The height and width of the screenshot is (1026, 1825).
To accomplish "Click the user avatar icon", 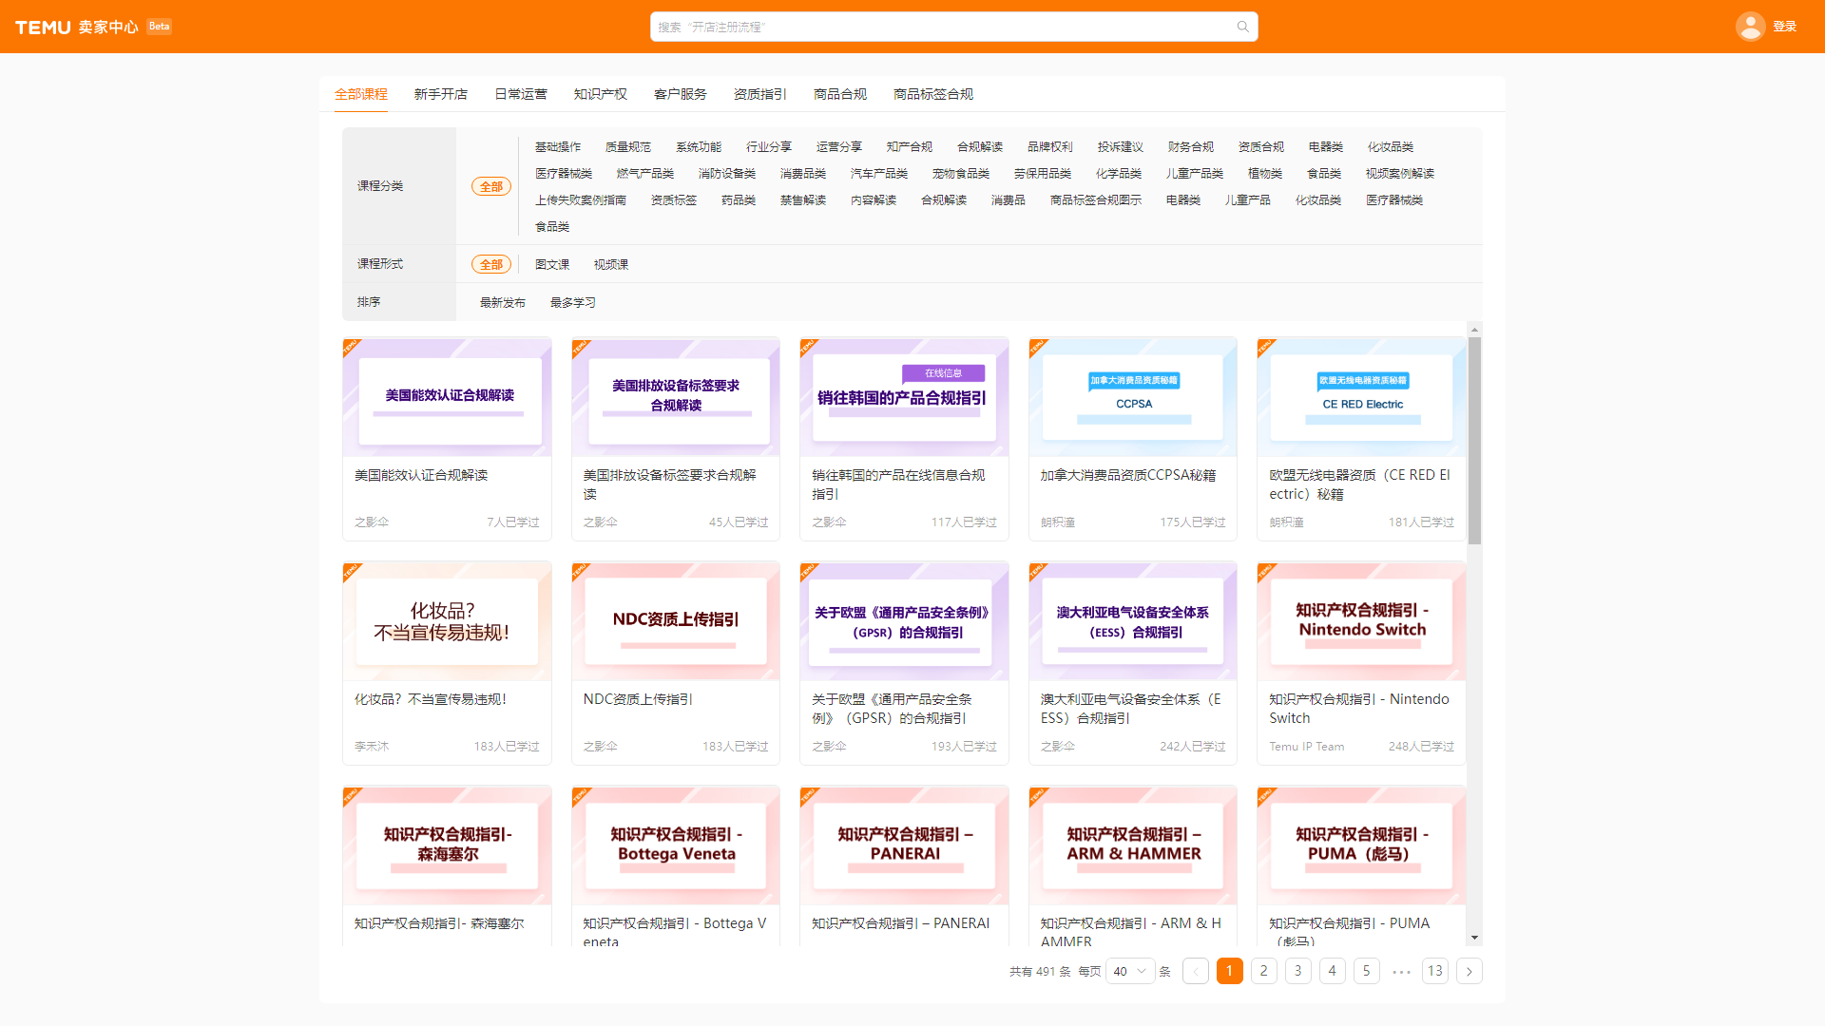I will [x=1750, y=27].
